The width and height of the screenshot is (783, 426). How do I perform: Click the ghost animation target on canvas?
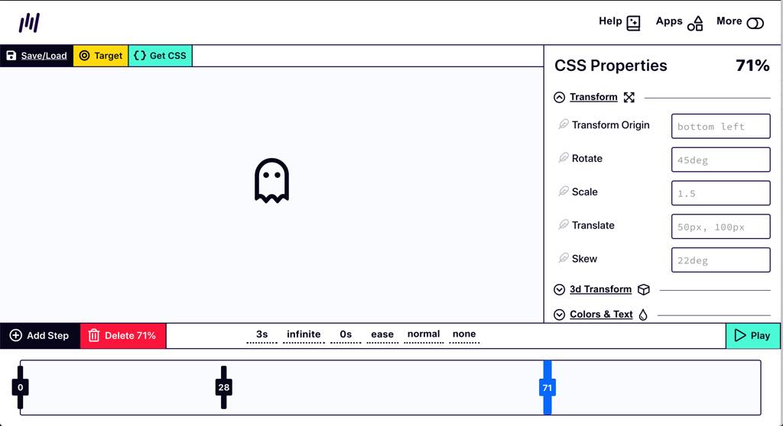click(x=271, y=181)
